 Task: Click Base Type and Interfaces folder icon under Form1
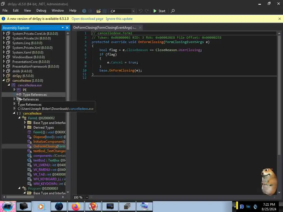pyautogui.click(x=29, y=123)
